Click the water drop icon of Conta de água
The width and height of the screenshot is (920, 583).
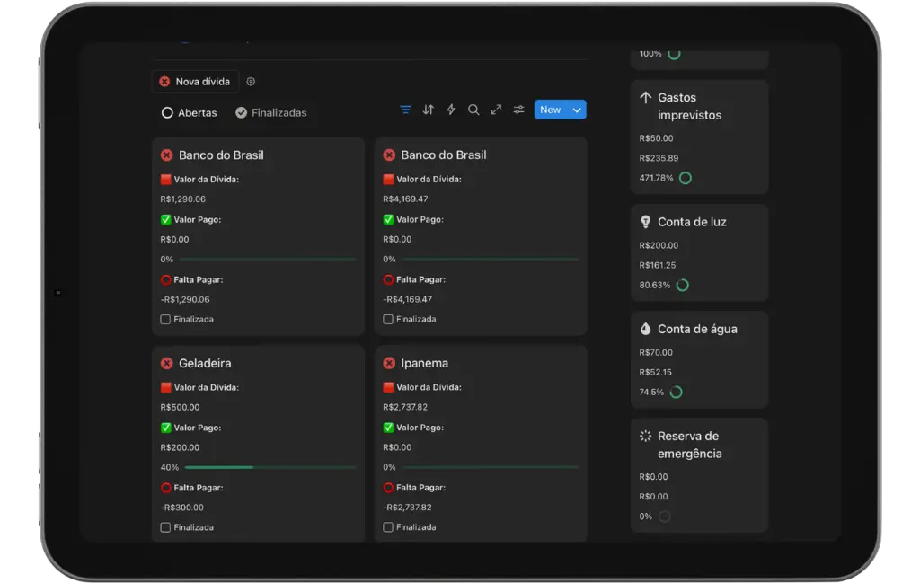click(645, 329)
